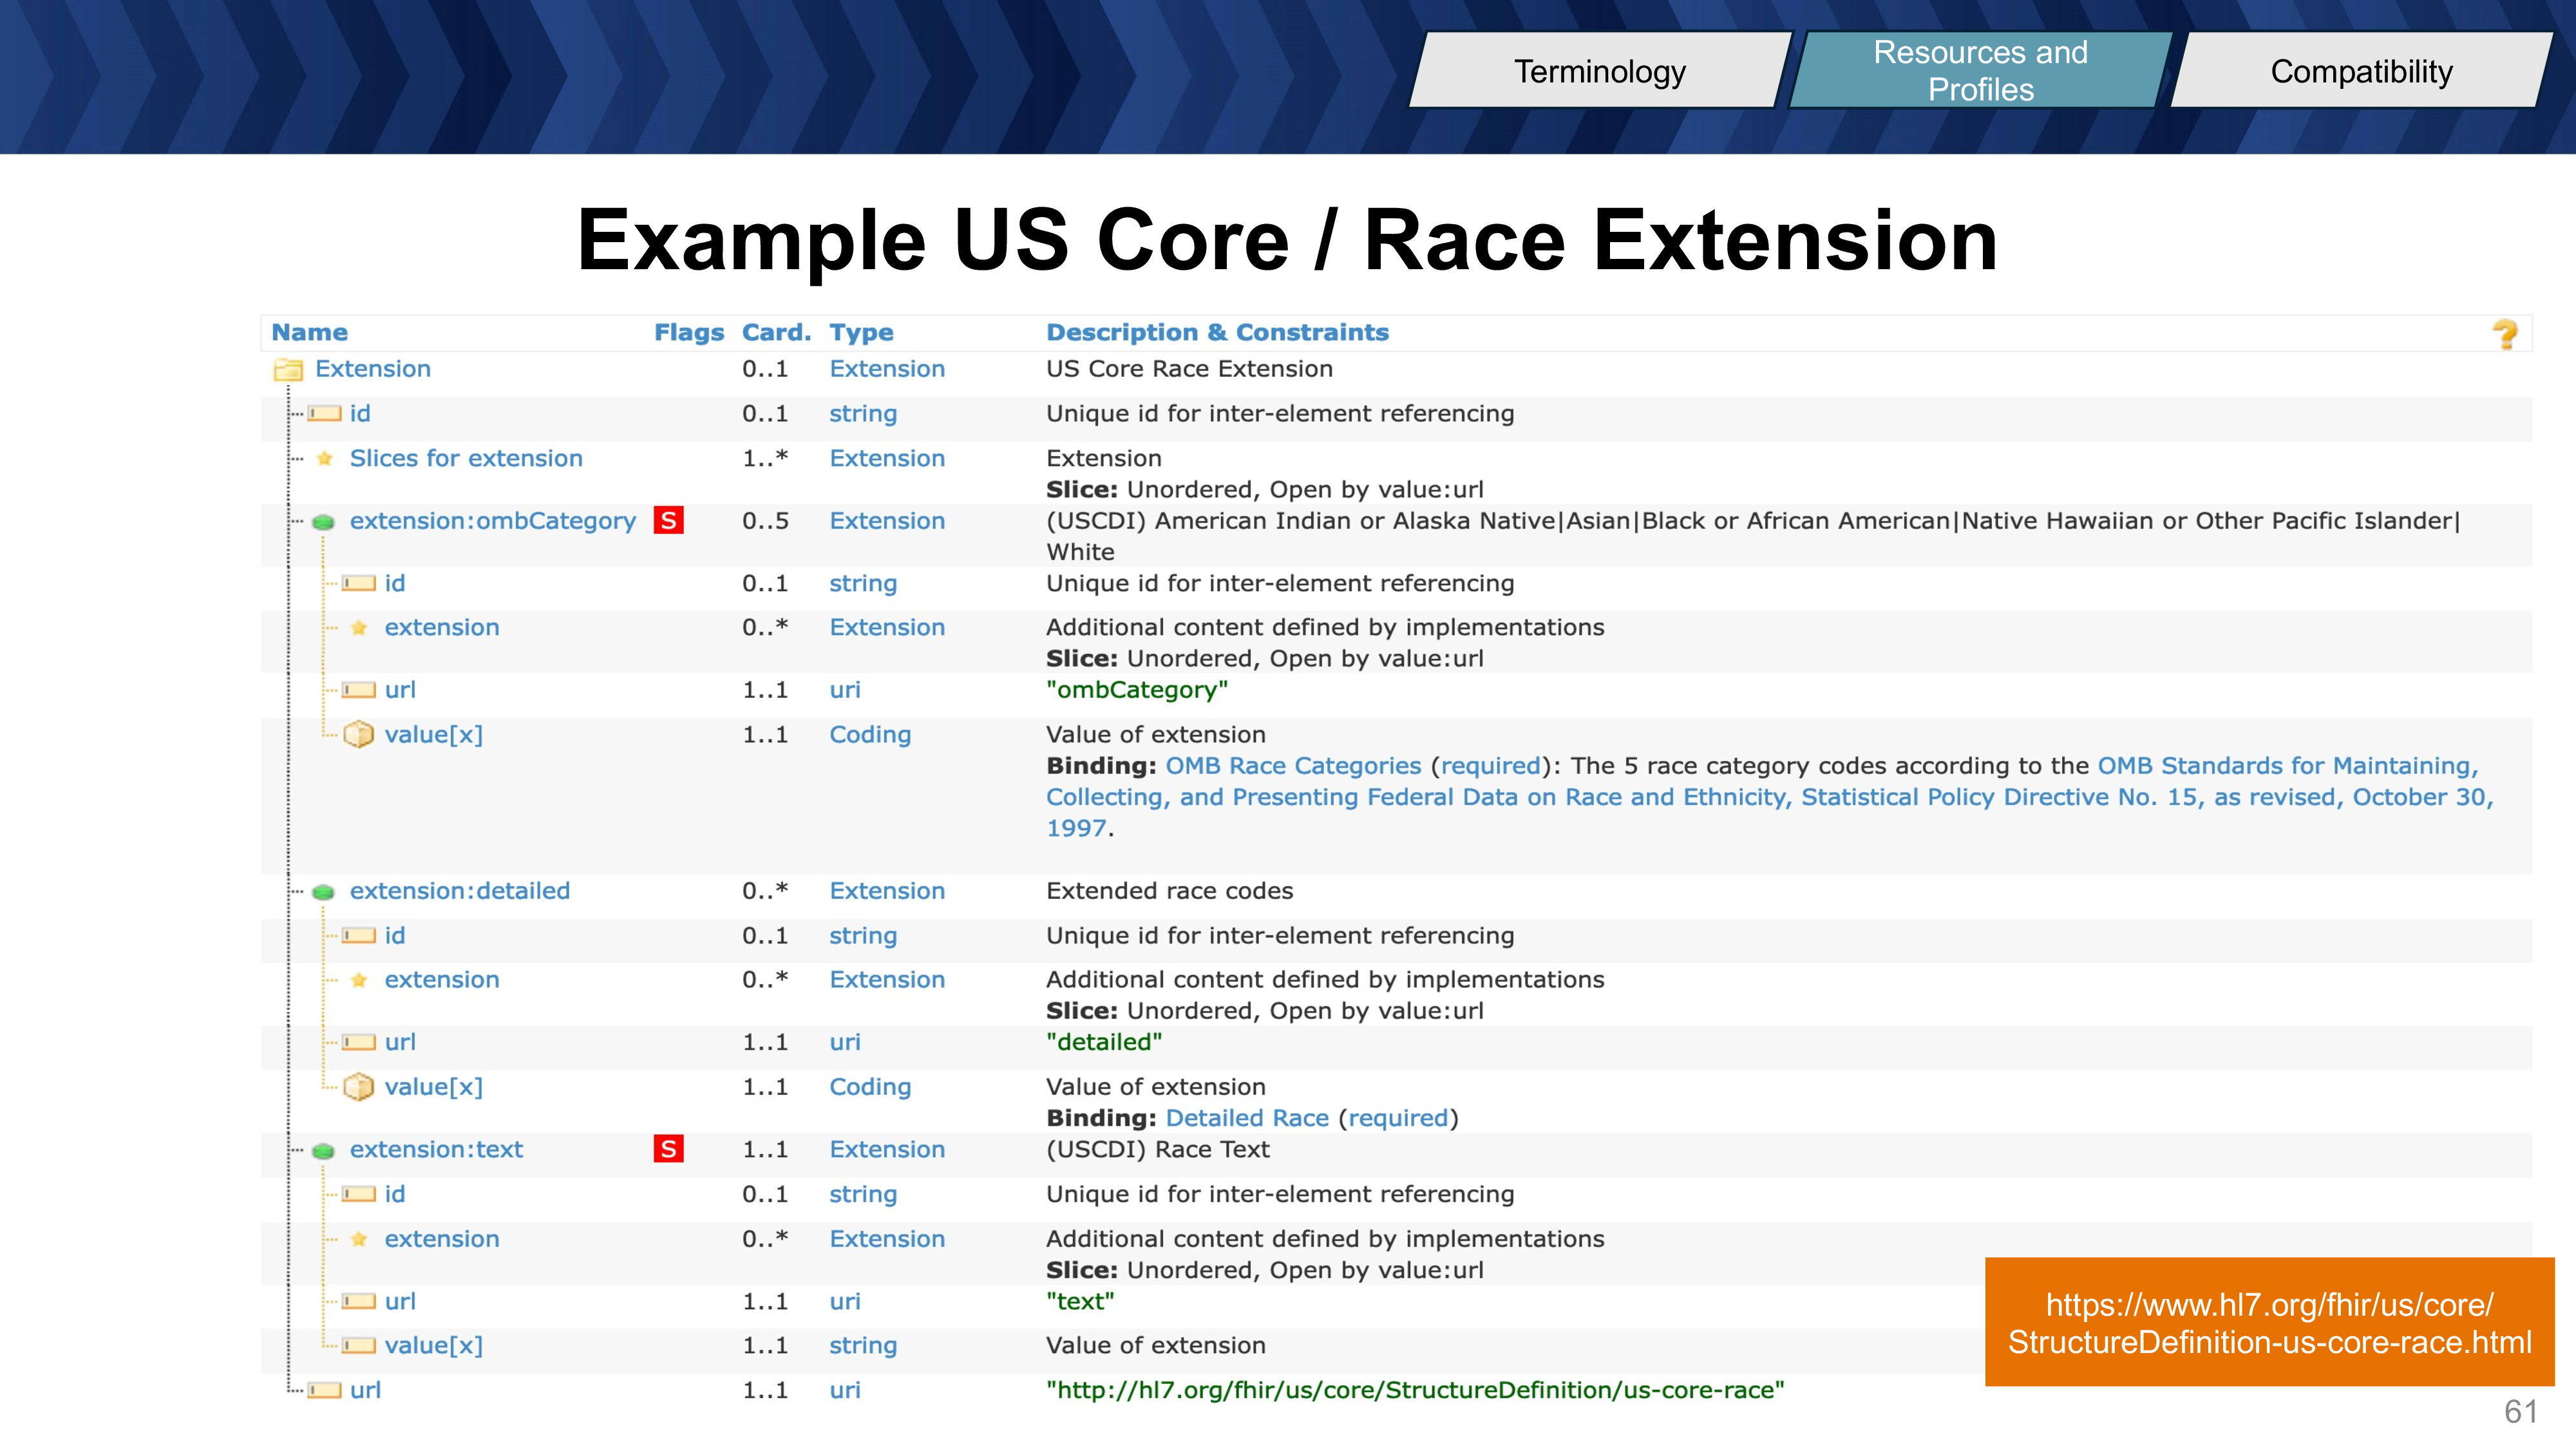The image size is (2576, 1449).
Task: Click the yellow help question mark icon
Action: (2505, 334)
